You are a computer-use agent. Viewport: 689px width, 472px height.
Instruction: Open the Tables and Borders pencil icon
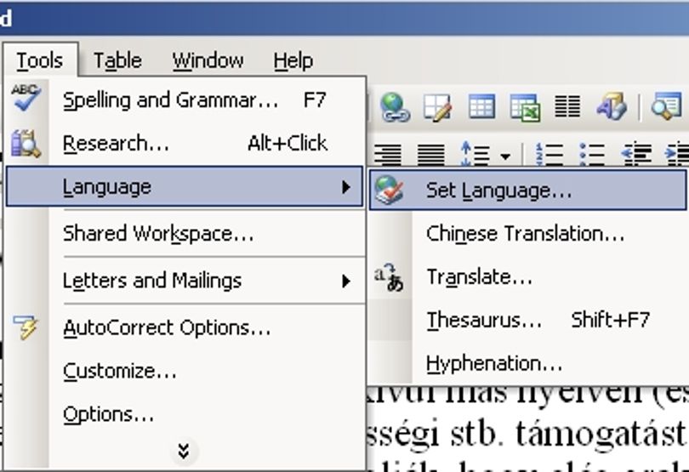point(437,107)
